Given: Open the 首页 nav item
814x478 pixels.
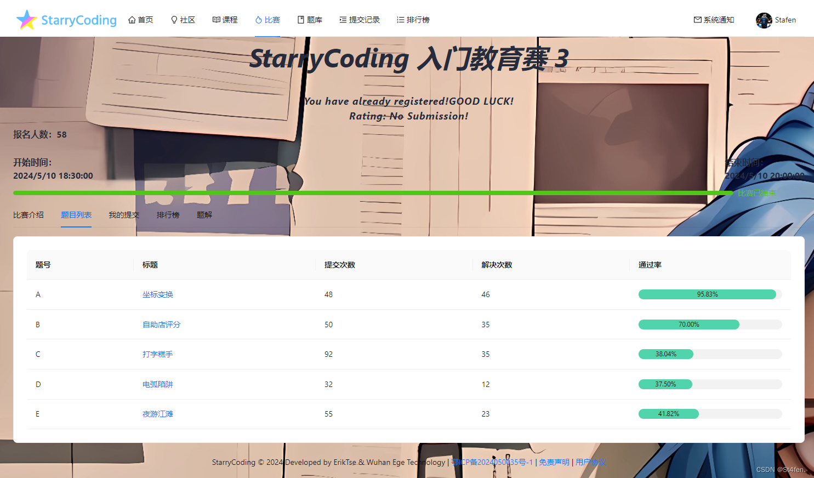Looking at the screenshot, I should (x=141, y=20).
